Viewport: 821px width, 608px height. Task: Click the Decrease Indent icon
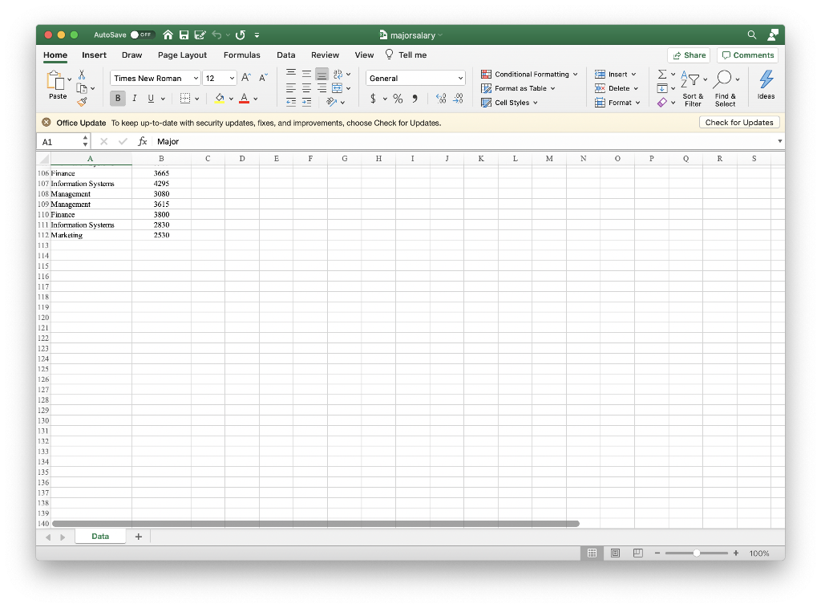[291, 102]
